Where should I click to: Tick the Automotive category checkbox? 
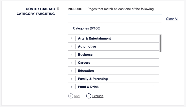click(154, 47)
